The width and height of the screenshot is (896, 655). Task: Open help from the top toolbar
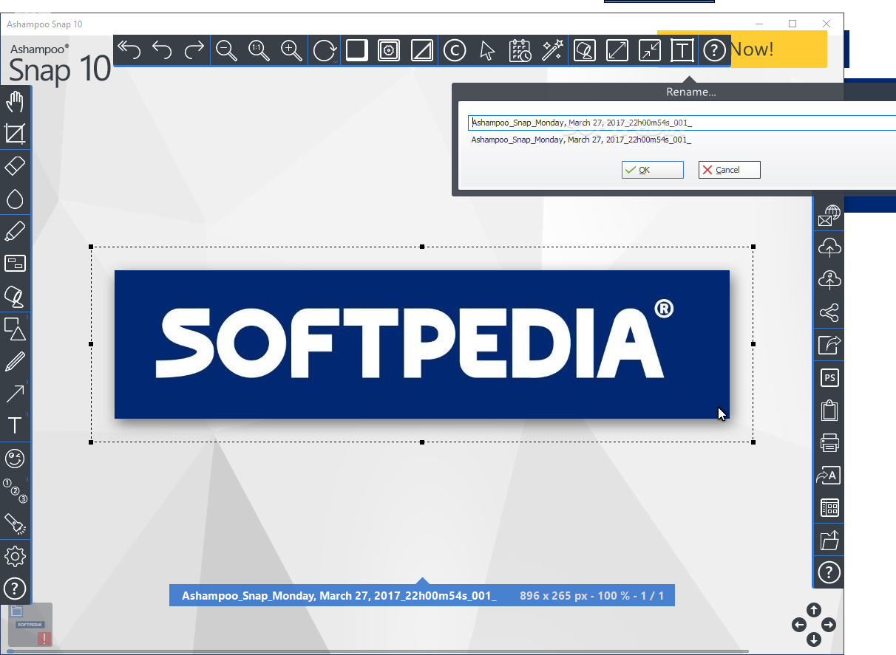point(714,50)
